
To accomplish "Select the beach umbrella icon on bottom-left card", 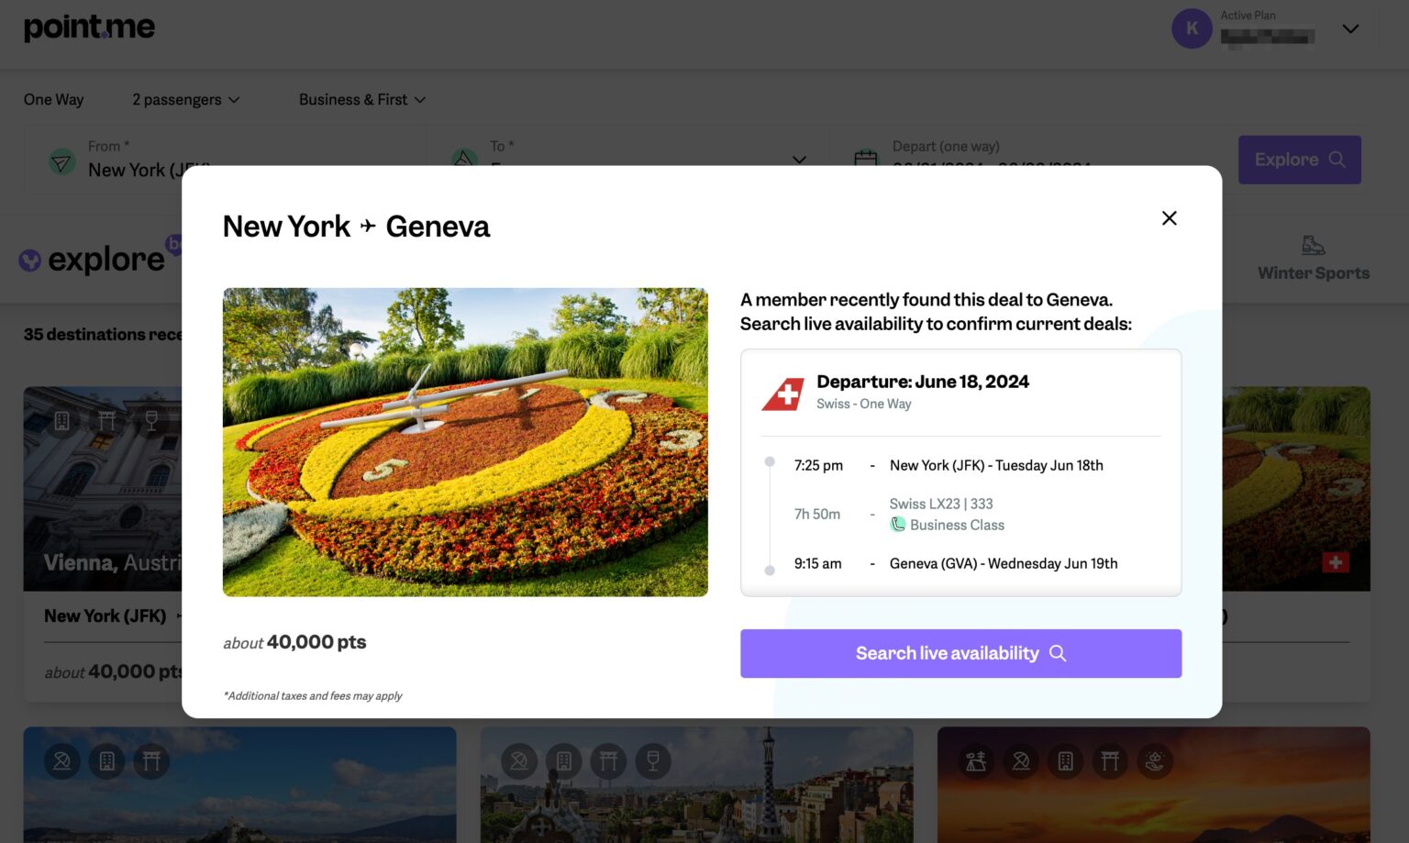I will pos(62,761).
